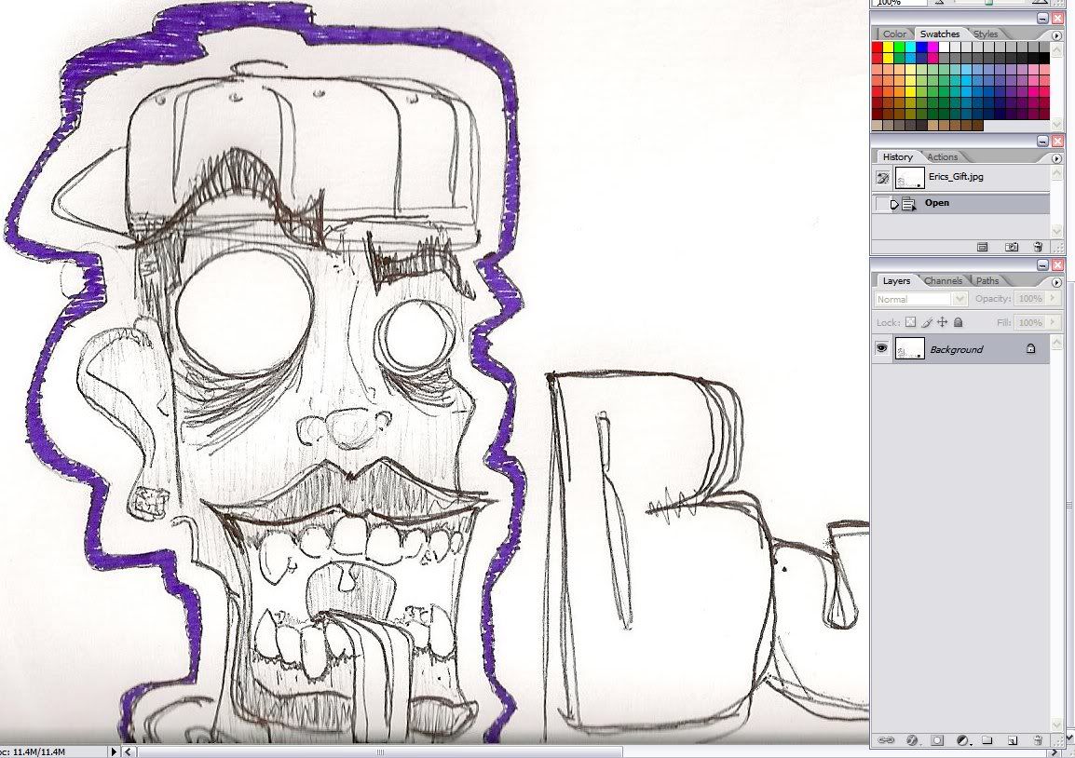Open Layers panel flyout menu arrow
The height and width of the screenshot is (758, 1075).
pos(1055,281)
